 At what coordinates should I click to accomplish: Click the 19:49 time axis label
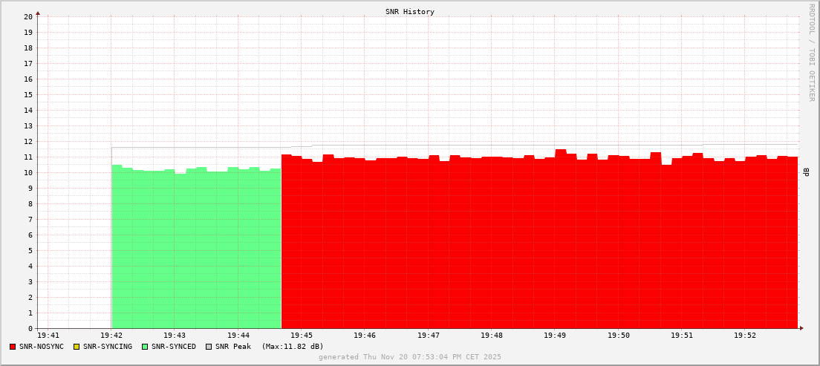click(x=555, y=336)
